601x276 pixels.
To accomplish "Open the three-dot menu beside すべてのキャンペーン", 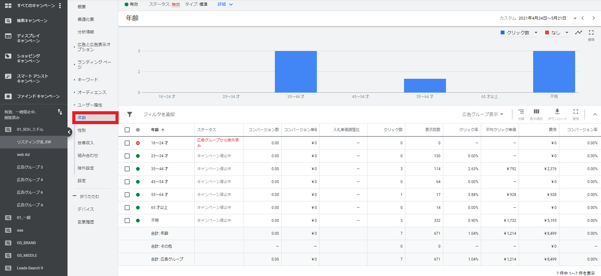I will 60,6.
